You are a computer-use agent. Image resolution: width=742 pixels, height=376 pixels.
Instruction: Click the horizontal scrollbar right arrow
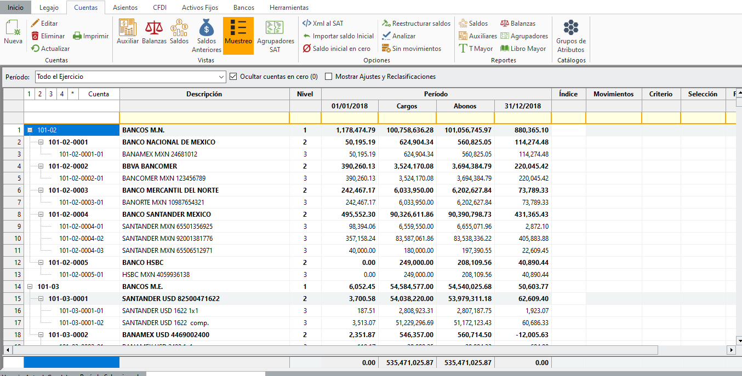pos(730,350)
